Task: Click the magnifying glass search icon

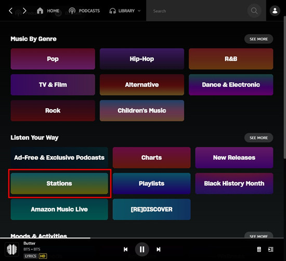Action: point(254,11)
